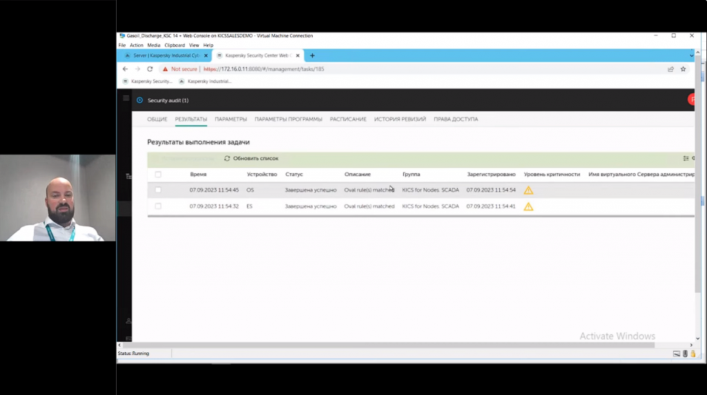The image size is (707, 395).
Task: Click the Группа column header
Action: point(411,174)
